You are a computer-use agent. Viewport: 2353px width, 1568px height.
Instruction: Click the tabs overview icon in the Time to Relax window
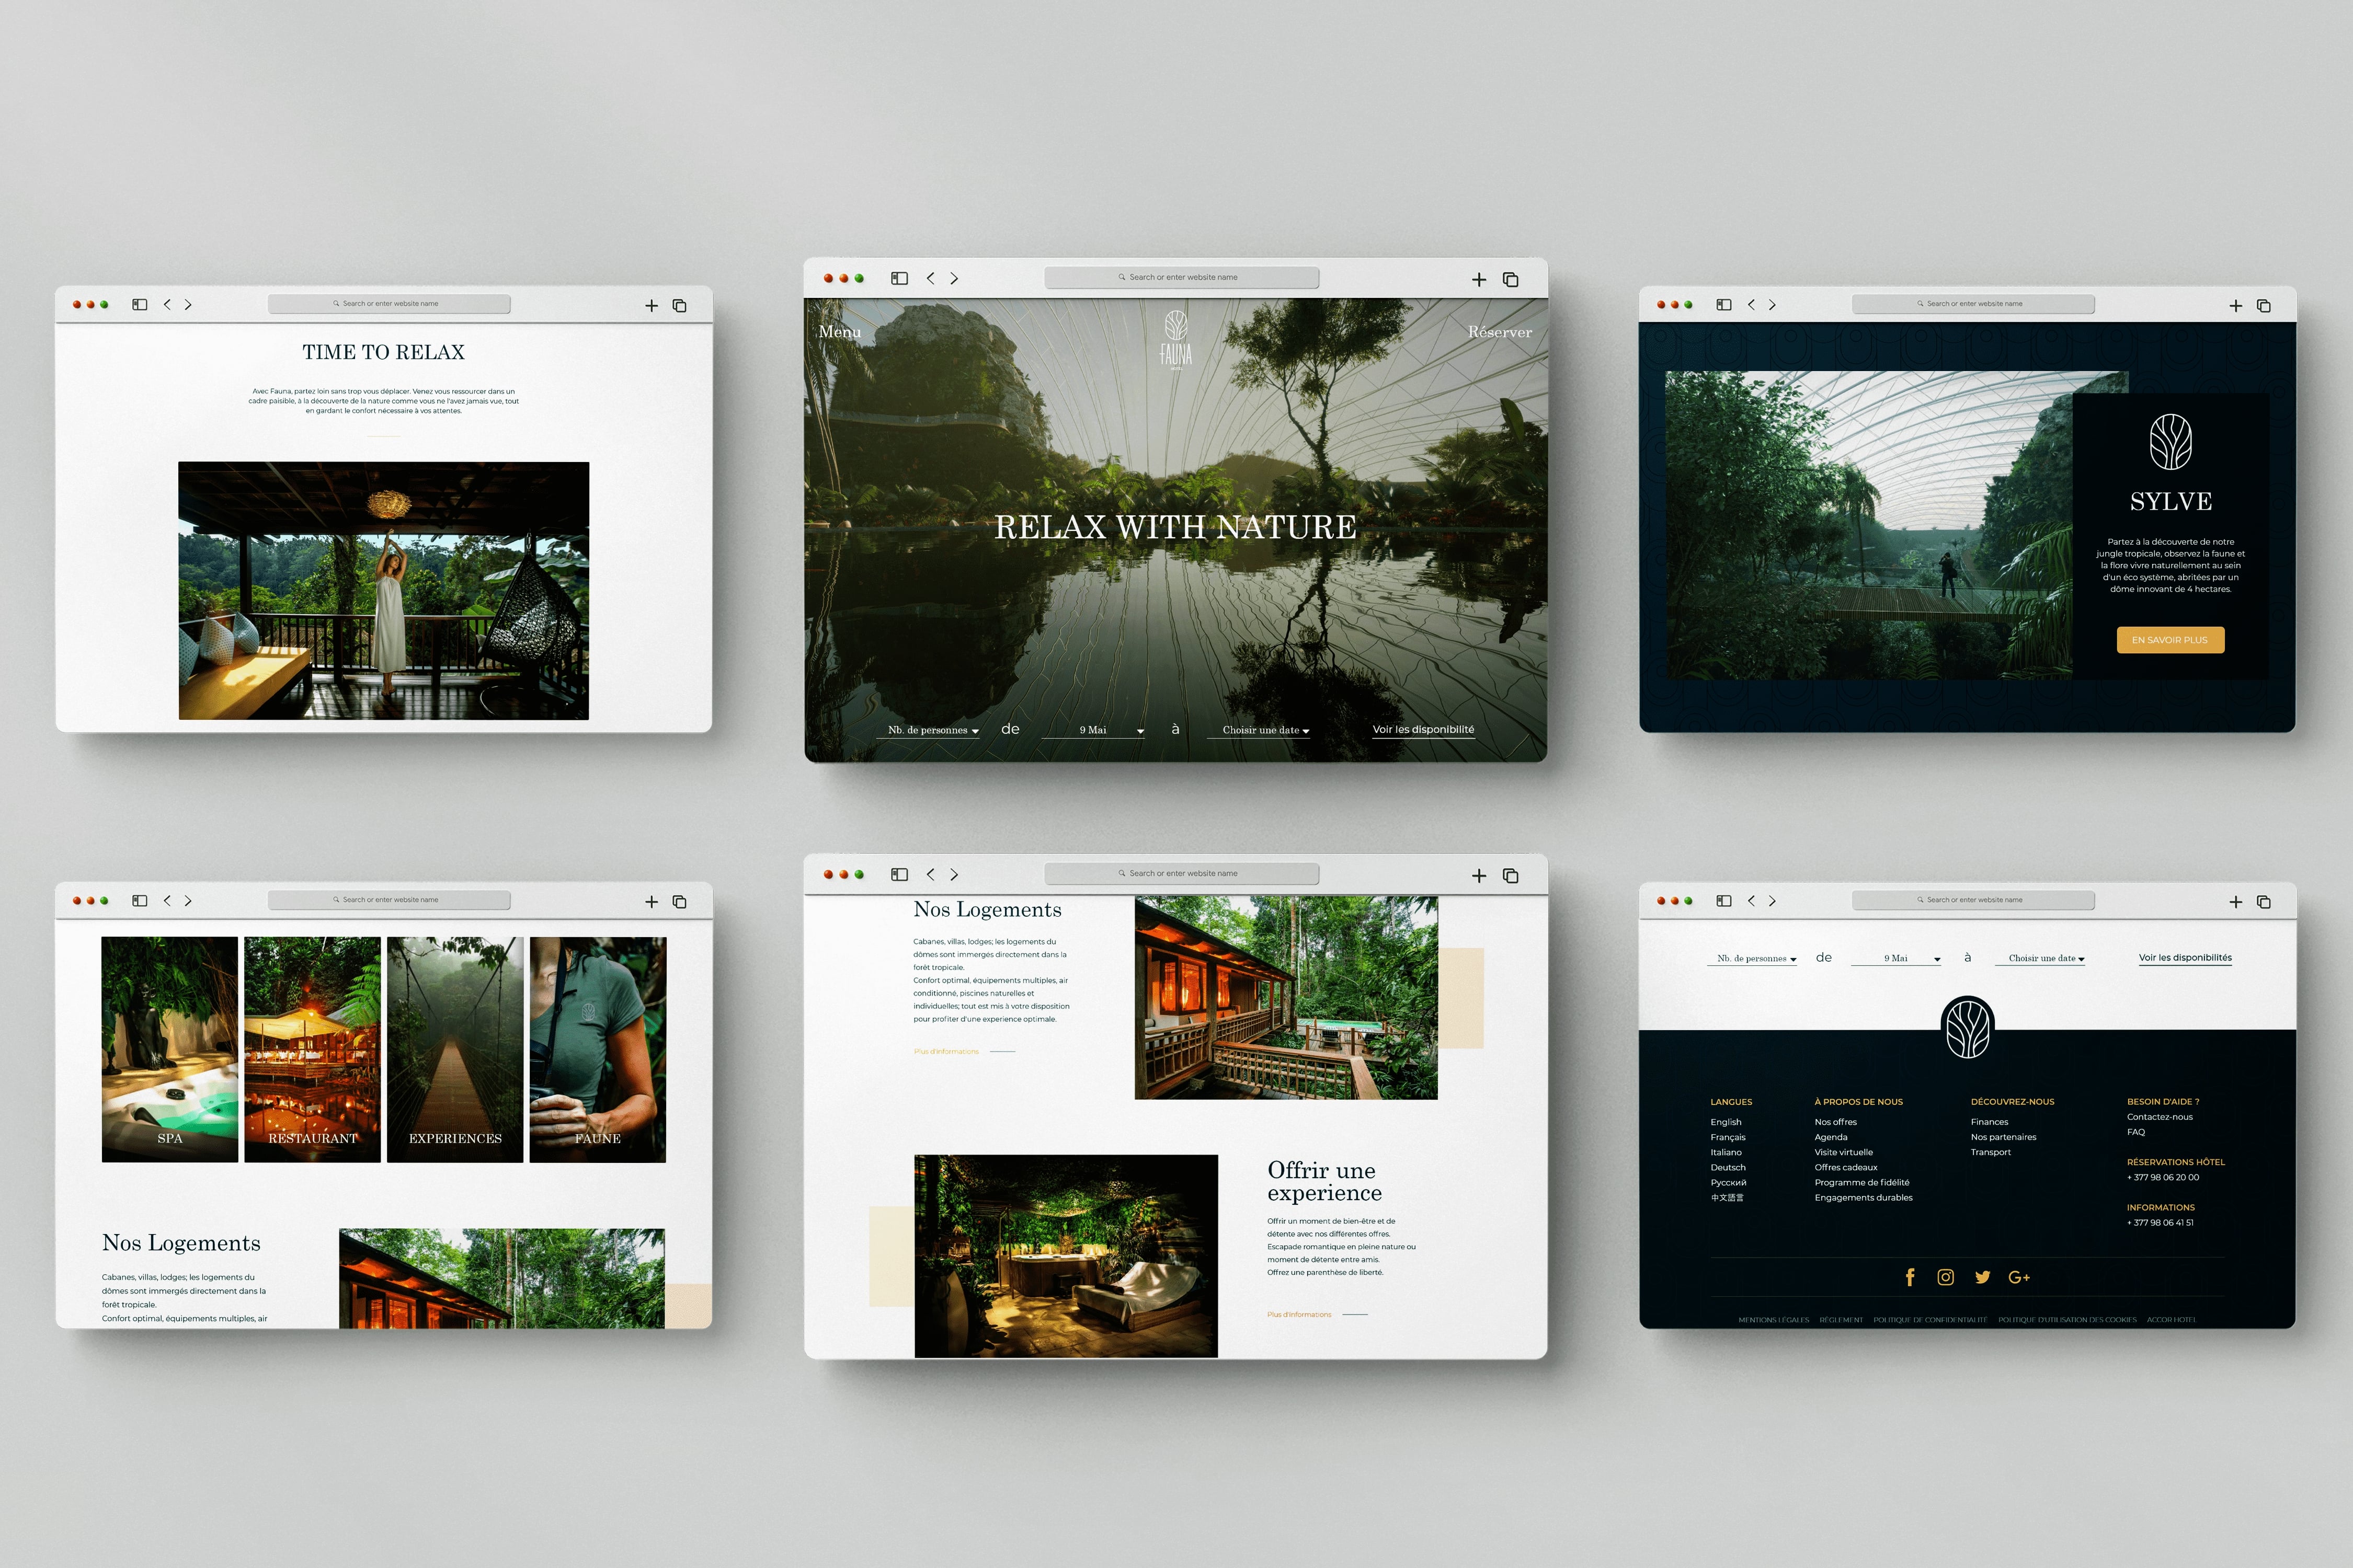click(x=679, y=305)
